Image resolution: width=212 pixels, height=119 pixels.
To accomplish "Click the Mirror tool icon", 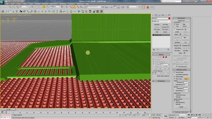I will coord(103,7).
